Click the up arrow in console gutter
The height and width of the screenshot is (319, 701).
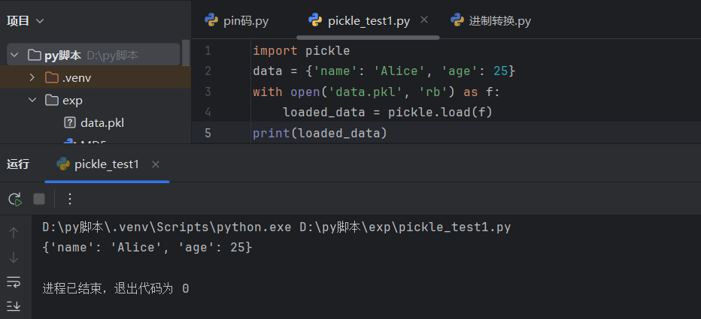14,233
